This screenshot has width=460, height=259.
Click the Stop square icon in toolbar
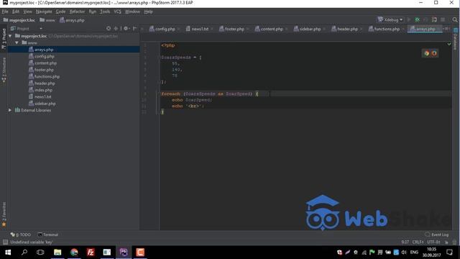443,19
